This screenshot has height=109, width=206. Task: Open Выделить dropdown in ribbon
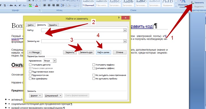point(199,6)
